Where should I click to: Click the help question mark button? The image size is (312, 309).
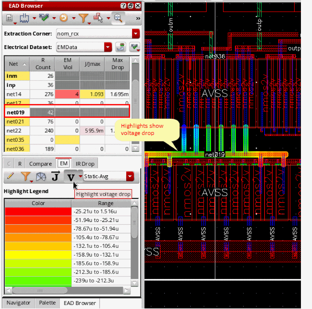(124, 6)
